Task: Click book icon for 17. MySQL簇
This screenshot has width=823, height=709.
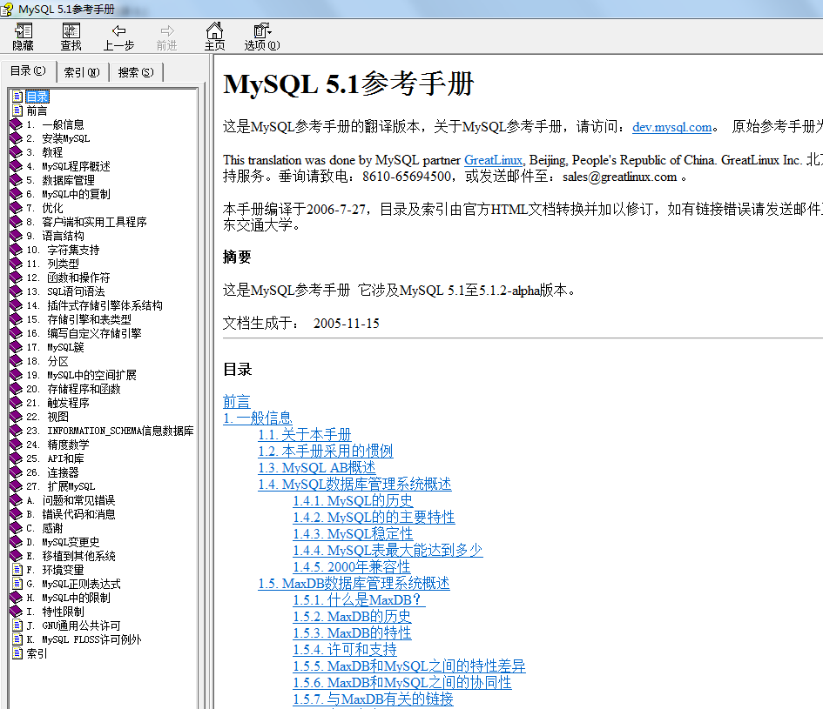Action: click(17, 347)
